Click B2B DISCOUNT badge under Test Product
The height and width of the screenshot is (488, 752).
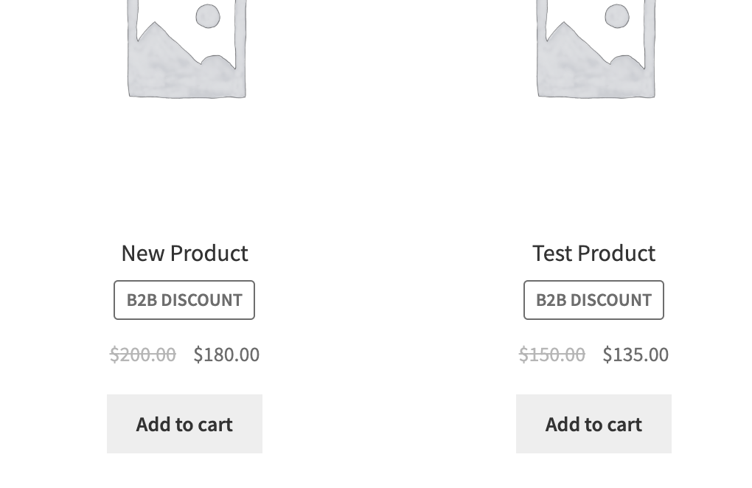[593, 300]
